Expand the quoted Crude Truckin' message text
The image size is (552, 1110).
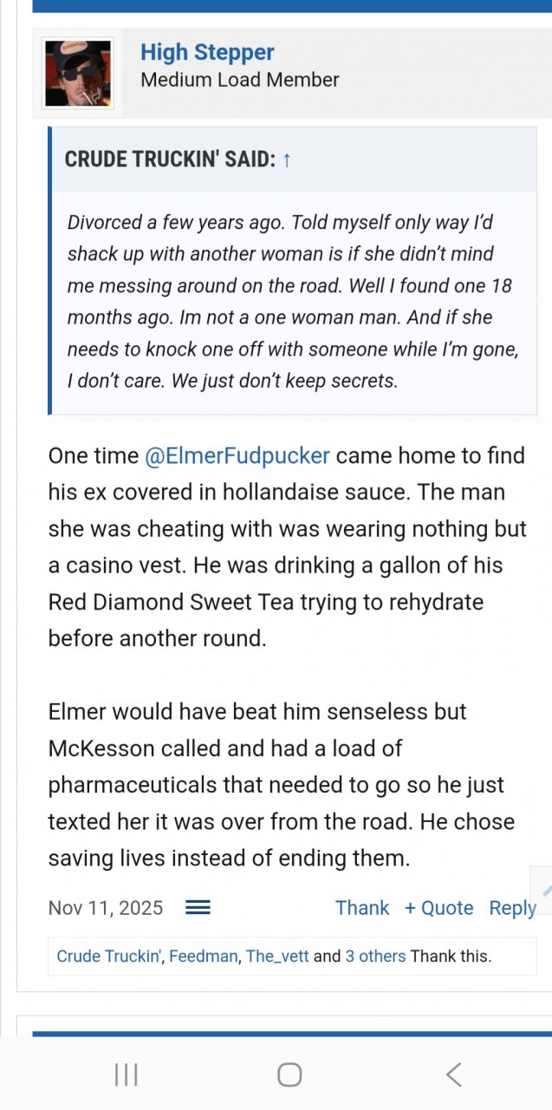click(293, 301)
